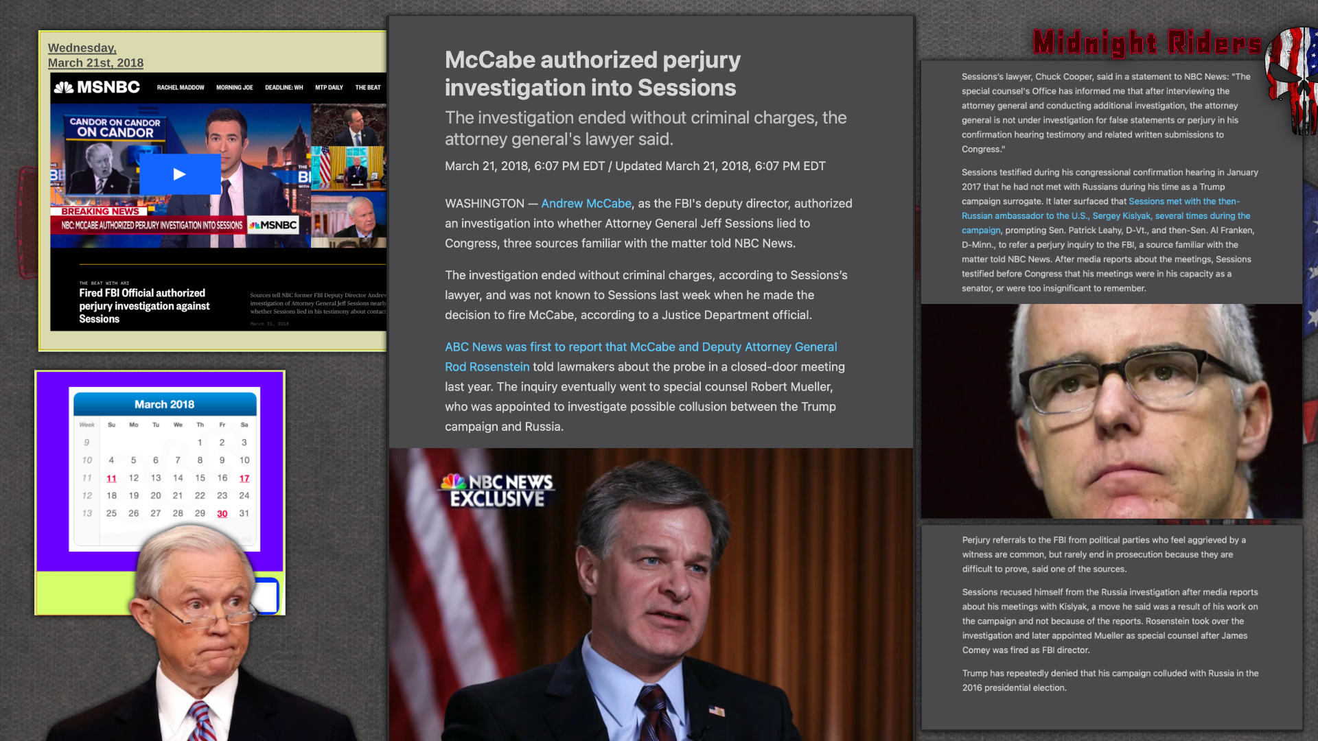
Task: Follow the Andrew McCabe link
Action: 586,204
